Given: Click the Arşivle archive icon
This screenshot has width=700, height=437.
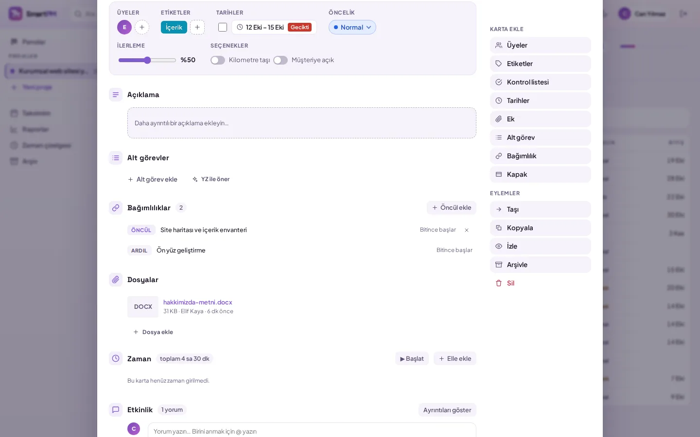Looking at the screenshot, I should [x=499, y=265].
